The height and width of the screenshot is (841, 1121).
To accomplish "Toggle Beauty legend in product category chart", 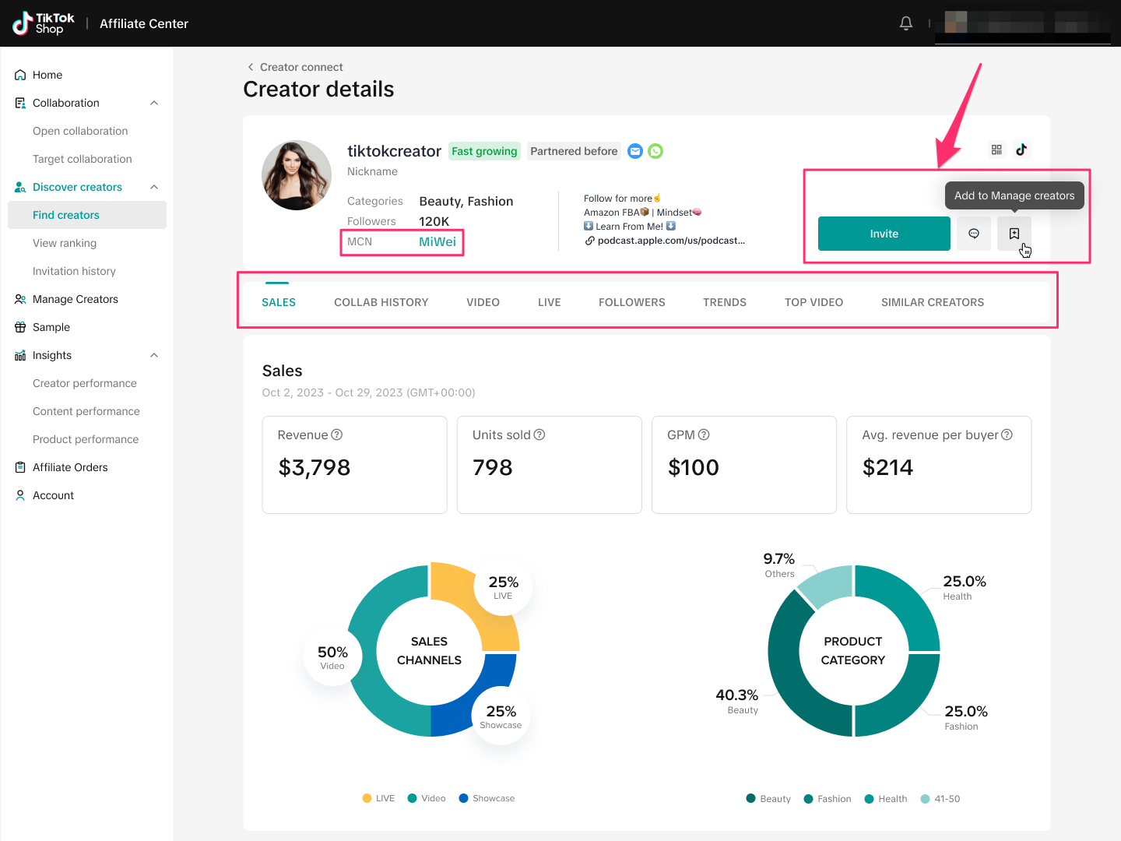I will (x=768, y=799).
